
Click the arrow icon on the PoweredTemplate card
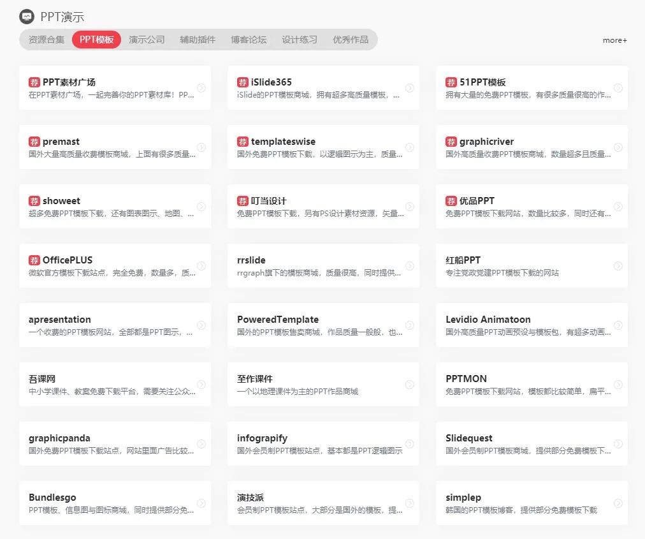[410, 325]
